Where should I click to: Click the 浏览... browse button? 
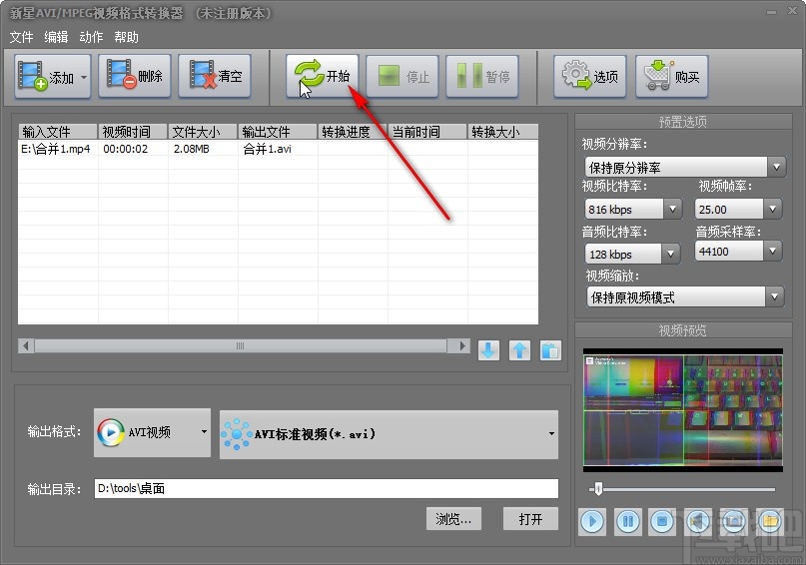[x=453, y=519]
